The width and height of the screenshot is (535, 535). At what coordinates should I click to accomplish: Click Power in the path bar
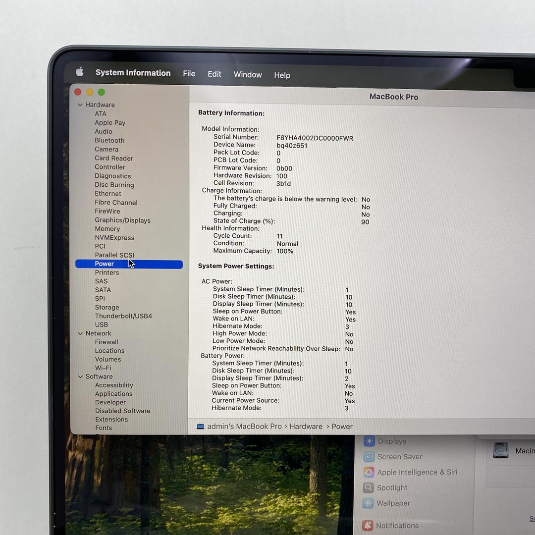(342, 427)
